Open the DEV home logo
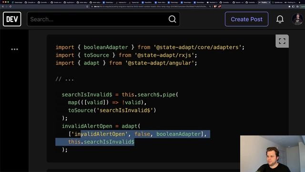This screenshot has width=305, height=172. click(x=12, y=19)
